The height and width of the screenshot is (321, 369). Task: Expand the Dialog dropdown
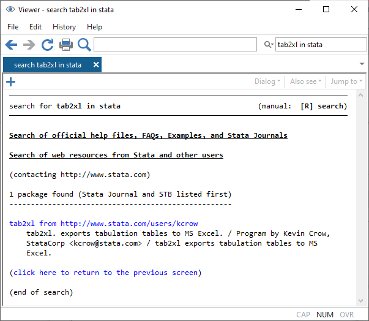(x=267, y=81)
